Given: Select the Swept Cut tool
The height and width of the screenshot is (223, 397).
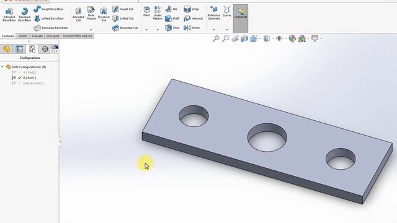Looking at the screenshot, I should tap(123, 9).
